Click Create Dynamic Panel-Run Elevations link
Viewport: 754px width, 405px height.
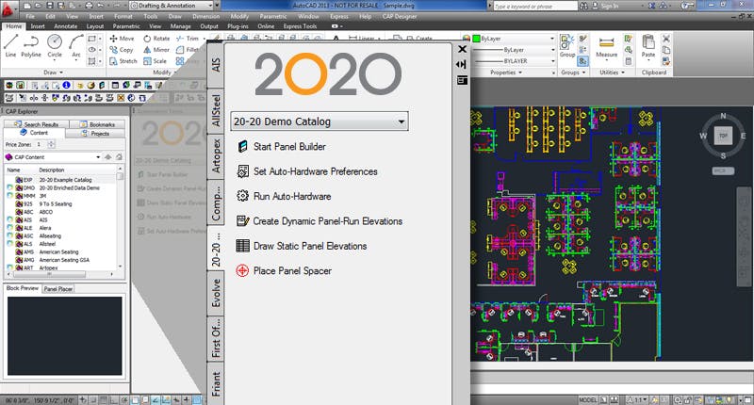click(x=327, y=221)
